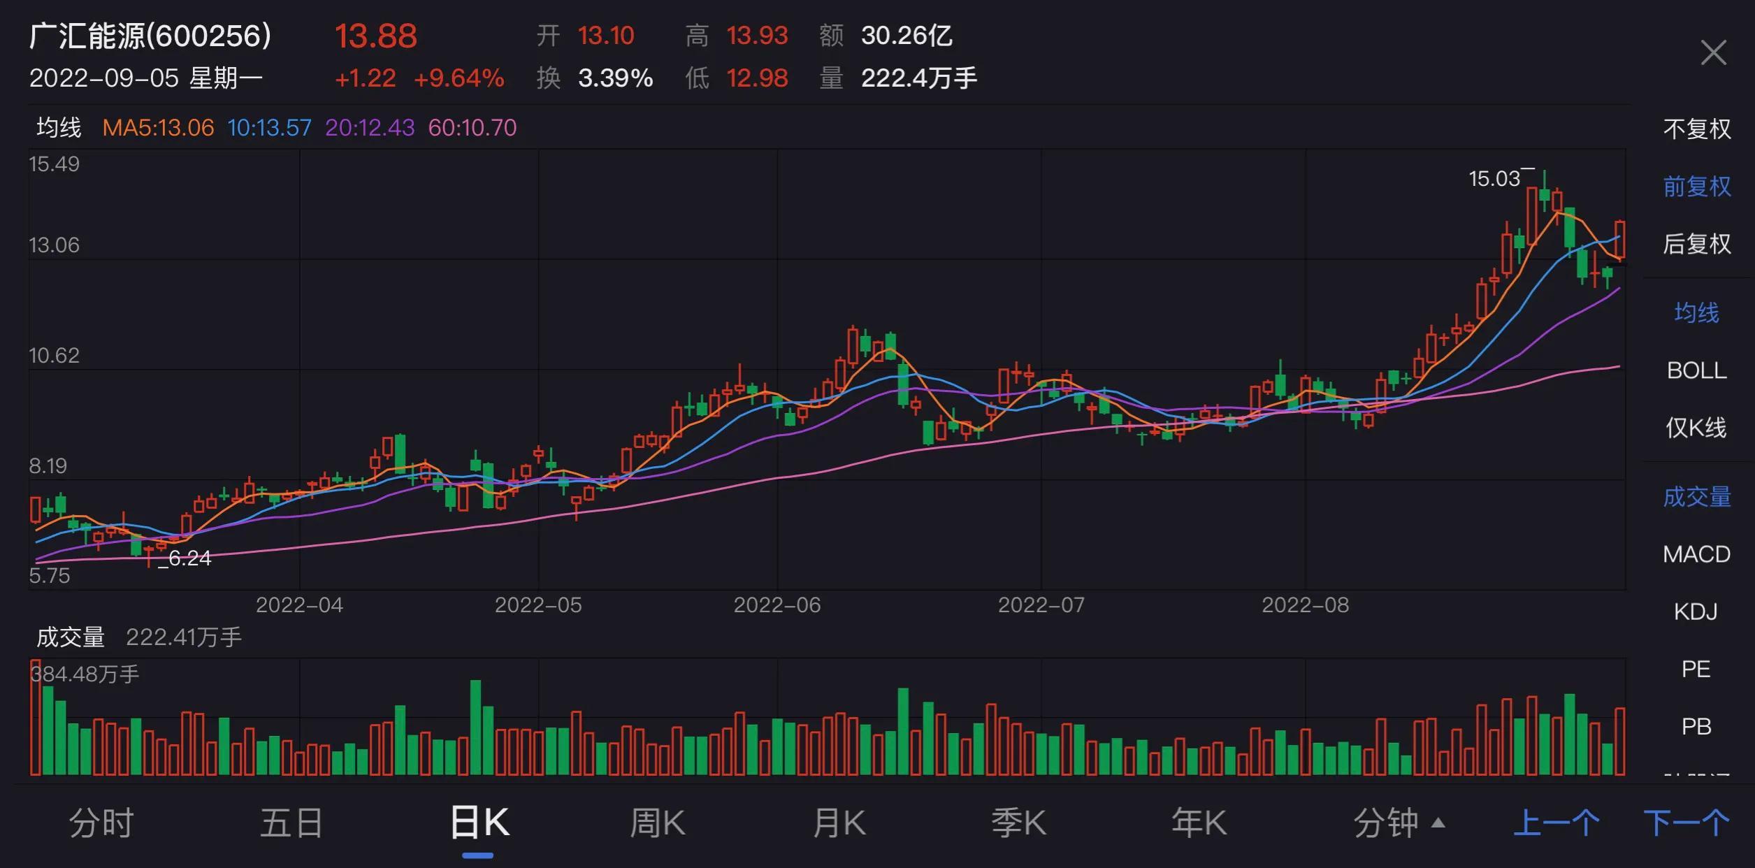Click the current price 13.88
Screen dimensions: 1755x868
coord(376,36)
